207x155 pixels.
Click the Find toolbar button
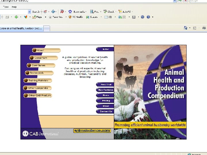coord(94,12)
